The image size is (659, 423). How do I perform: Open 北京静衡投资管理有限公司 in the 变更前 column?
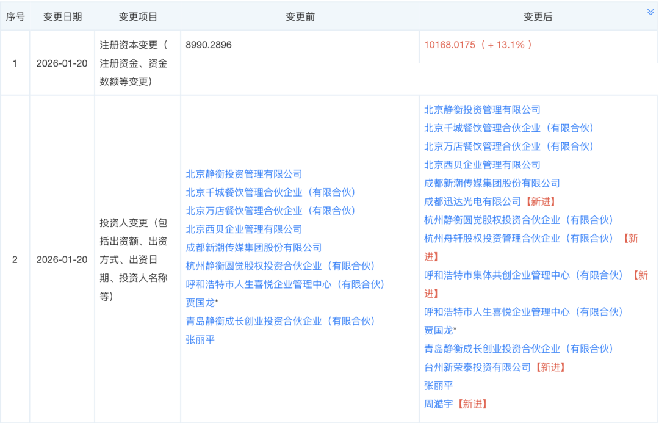pos(244,174)
